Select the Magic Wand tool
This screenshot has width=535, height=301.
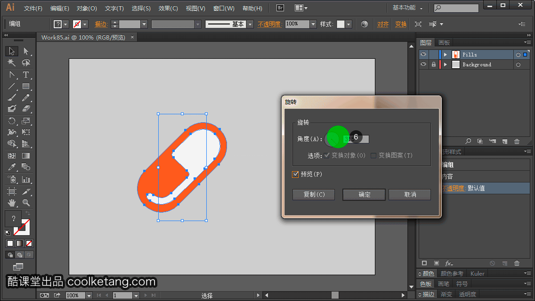tap(12, 63)
